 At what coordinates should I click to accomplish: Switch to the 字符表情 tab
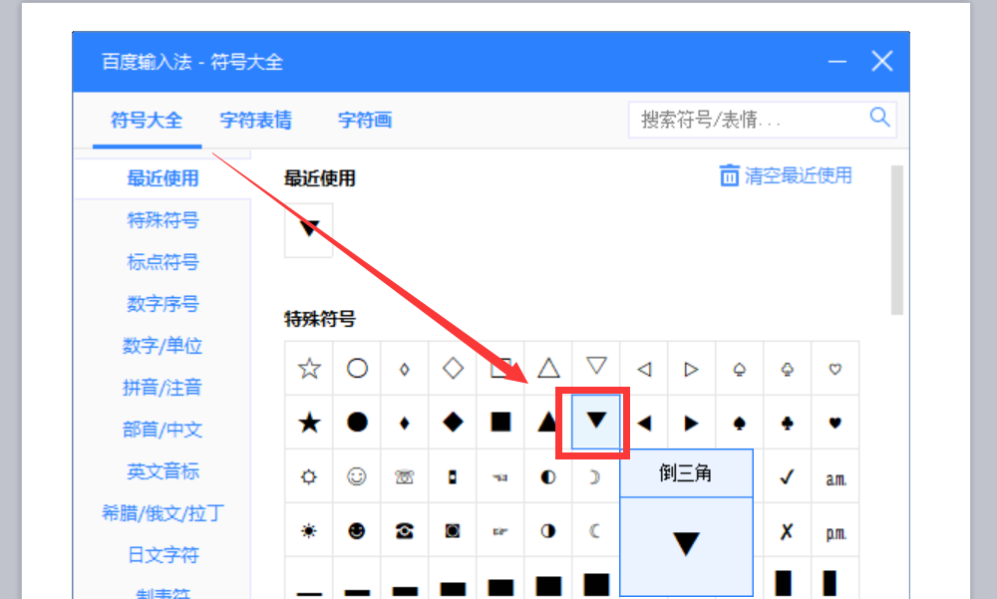click(256, 120)
